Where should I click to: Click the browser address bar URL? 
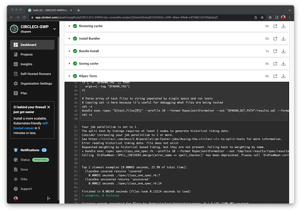point(127,17)
